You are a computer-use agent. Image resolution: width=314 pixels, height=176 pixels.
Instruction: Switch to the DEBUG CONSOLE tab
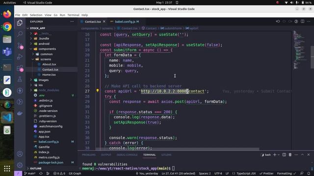click(127, 154)
